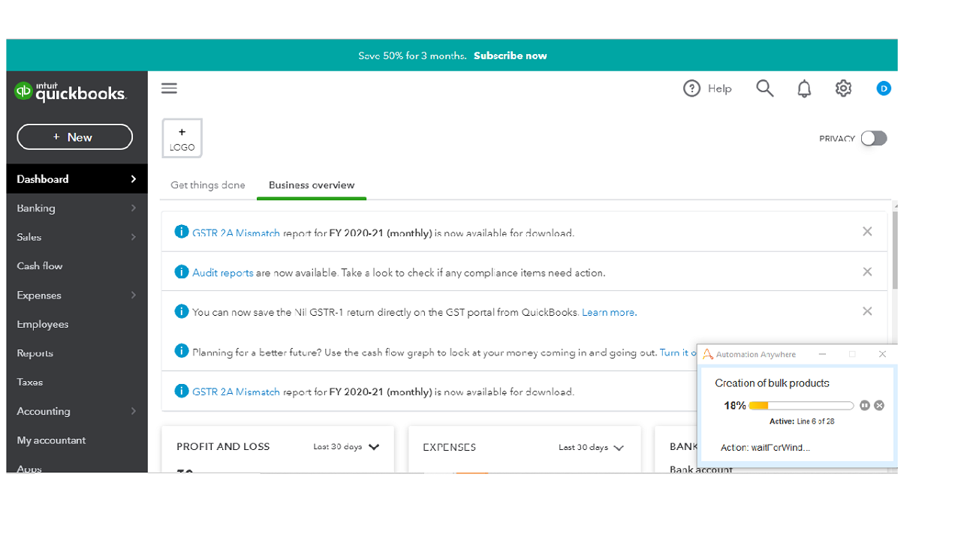Click the 'Creation of bulk products' title

click(772, 383)
